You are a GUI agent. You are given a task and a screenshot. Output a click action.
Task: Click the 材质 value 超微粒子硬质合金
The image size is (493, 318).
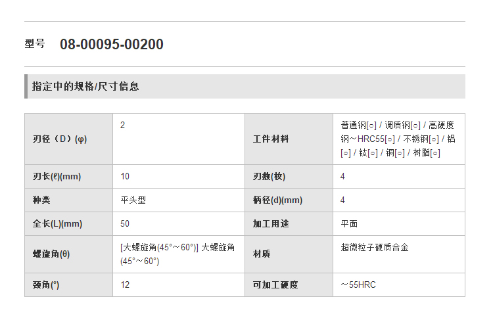pyautogui.click(x=375, y=247)
